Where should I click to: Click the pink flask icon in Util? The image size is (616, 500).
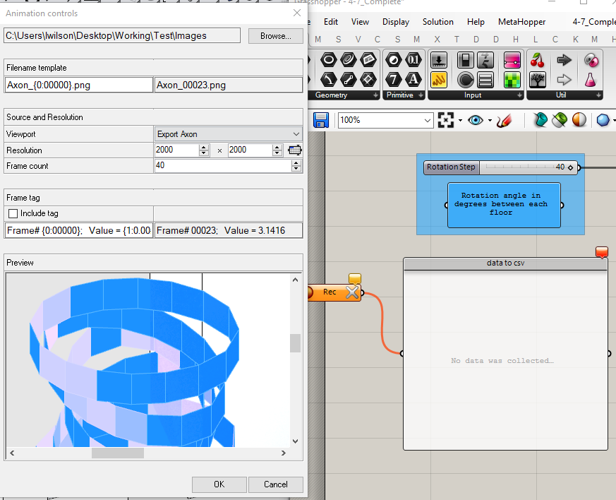(591, 79)
